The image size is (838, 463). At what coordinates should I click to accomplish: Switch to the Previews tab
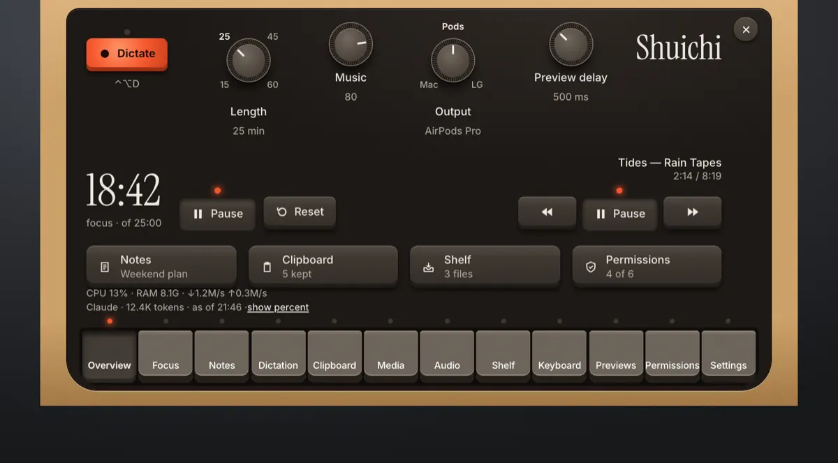pos(616,355)
